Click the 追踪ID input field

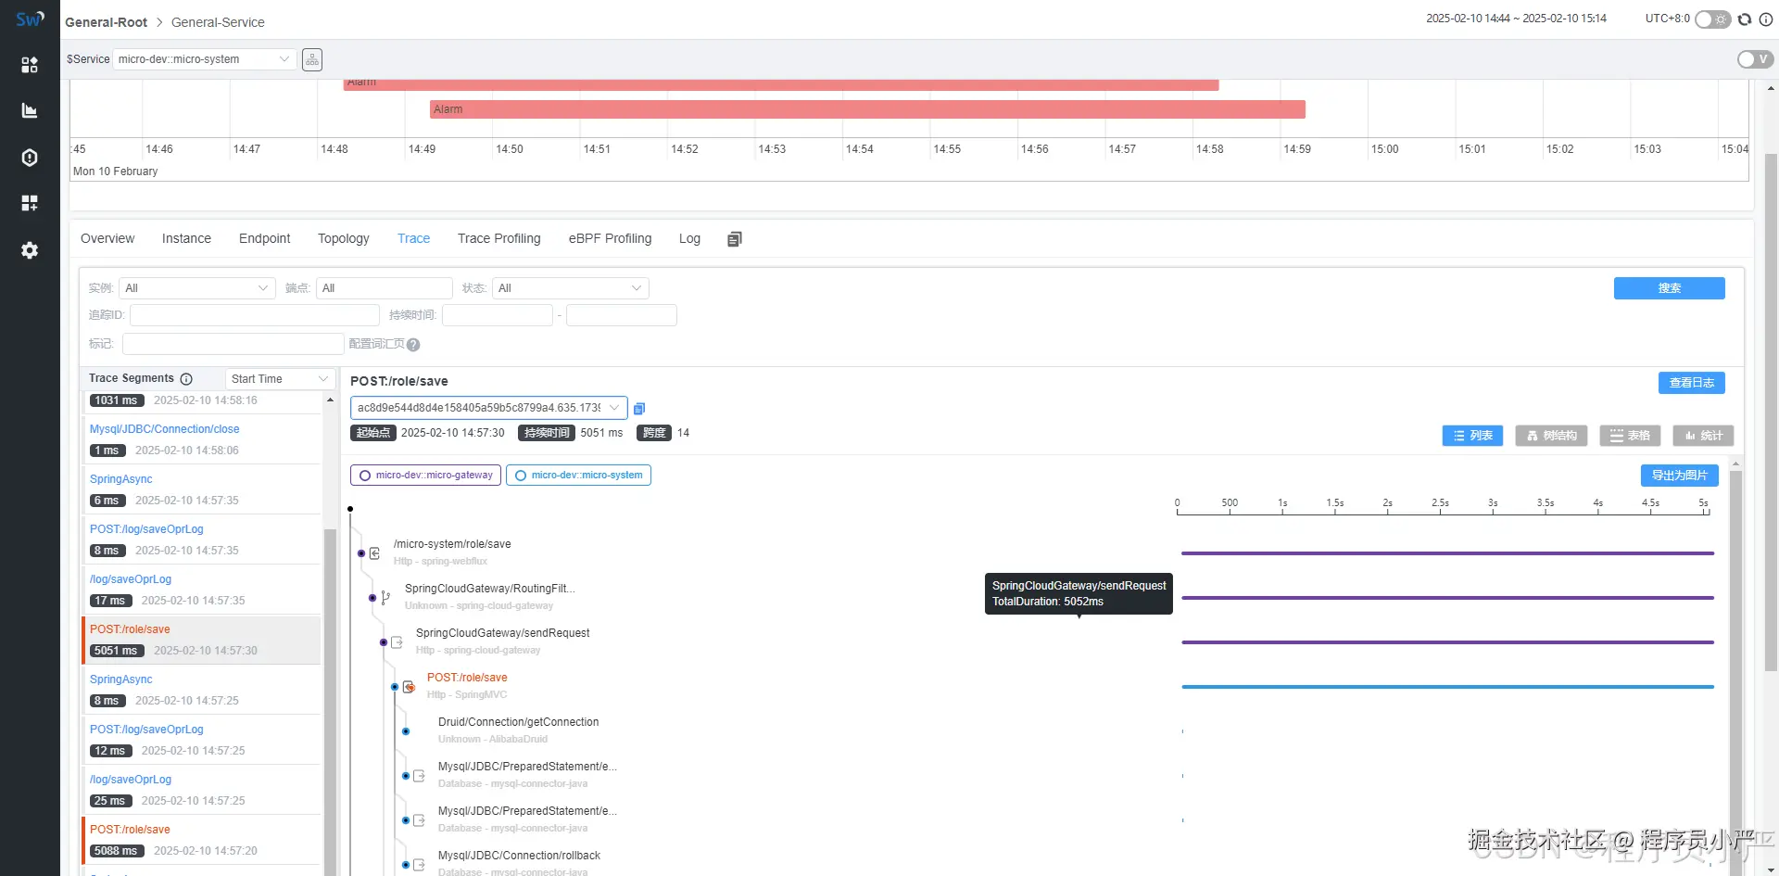coord(255,315)
